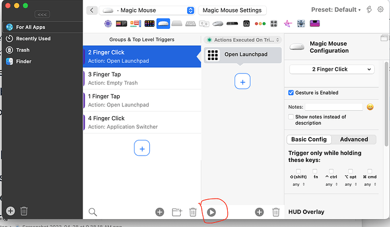
Task: Click the MIDI snowflake-like trigger icon
Action: pyautogui.click(x=301, y=24)
